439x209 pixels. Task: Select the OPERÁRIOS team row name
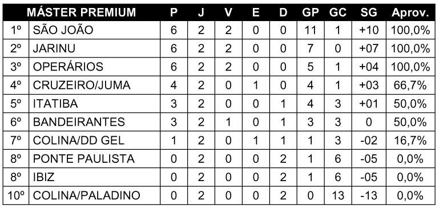68,67
